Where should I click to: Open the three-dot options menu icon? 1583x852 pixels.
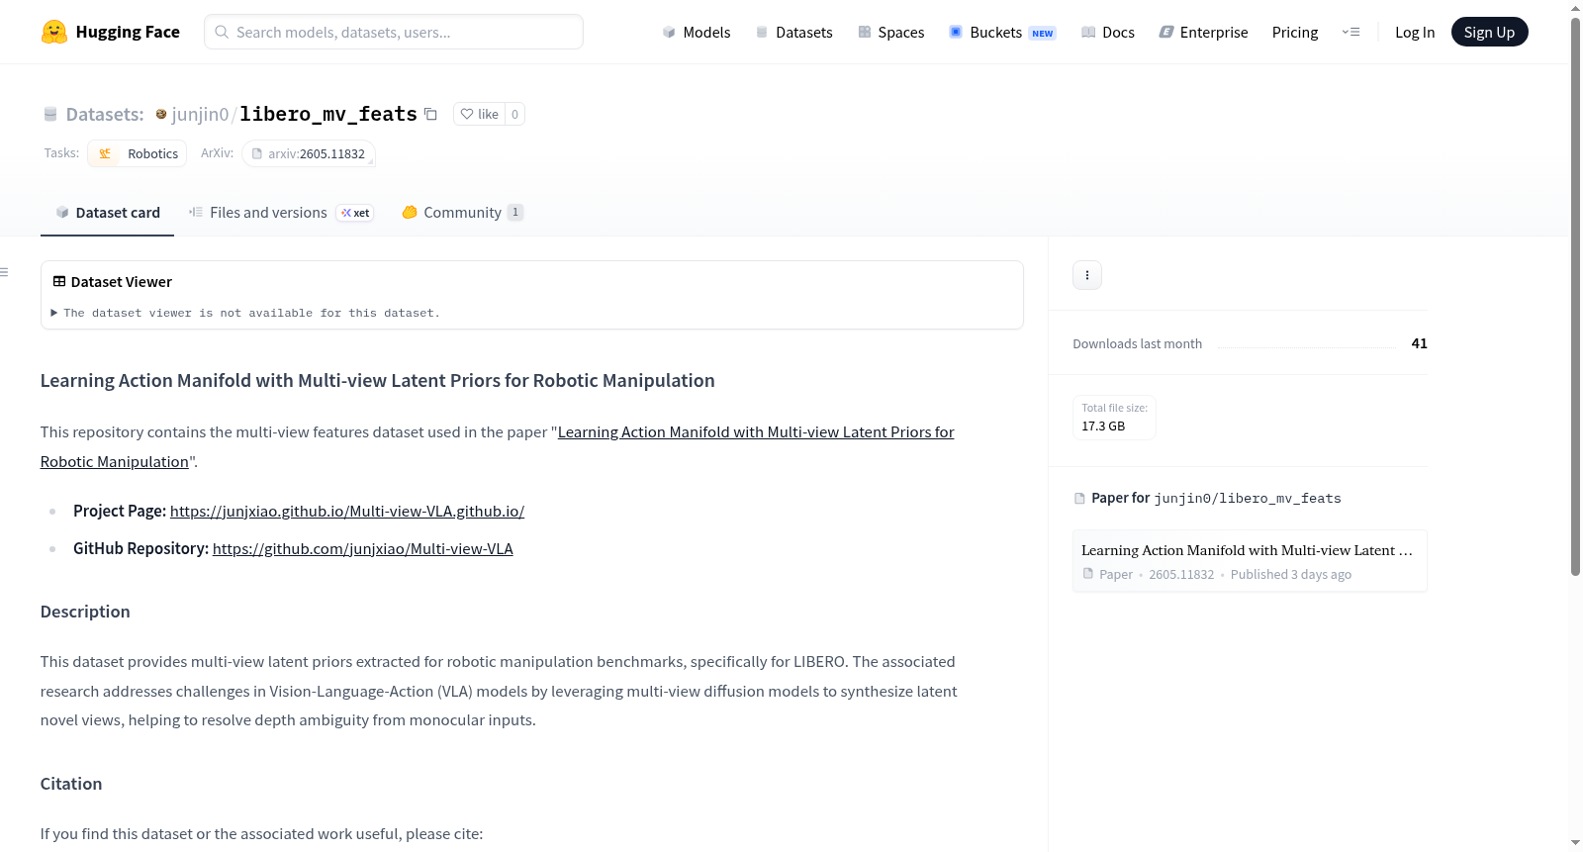point(1087,275)
